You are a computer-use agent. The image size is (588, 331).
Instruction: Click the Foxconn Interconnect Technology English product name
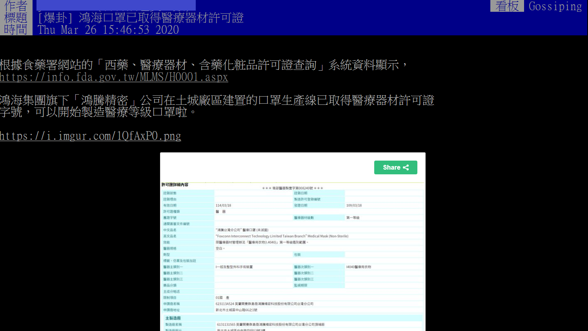point(282,236)
